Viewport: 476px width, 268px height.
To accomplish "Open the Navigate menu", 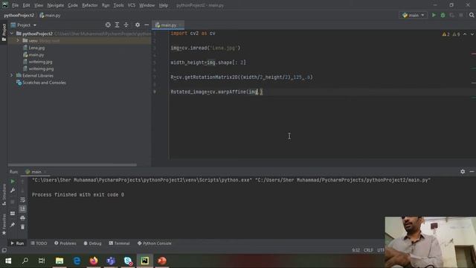I will (55, 5).
